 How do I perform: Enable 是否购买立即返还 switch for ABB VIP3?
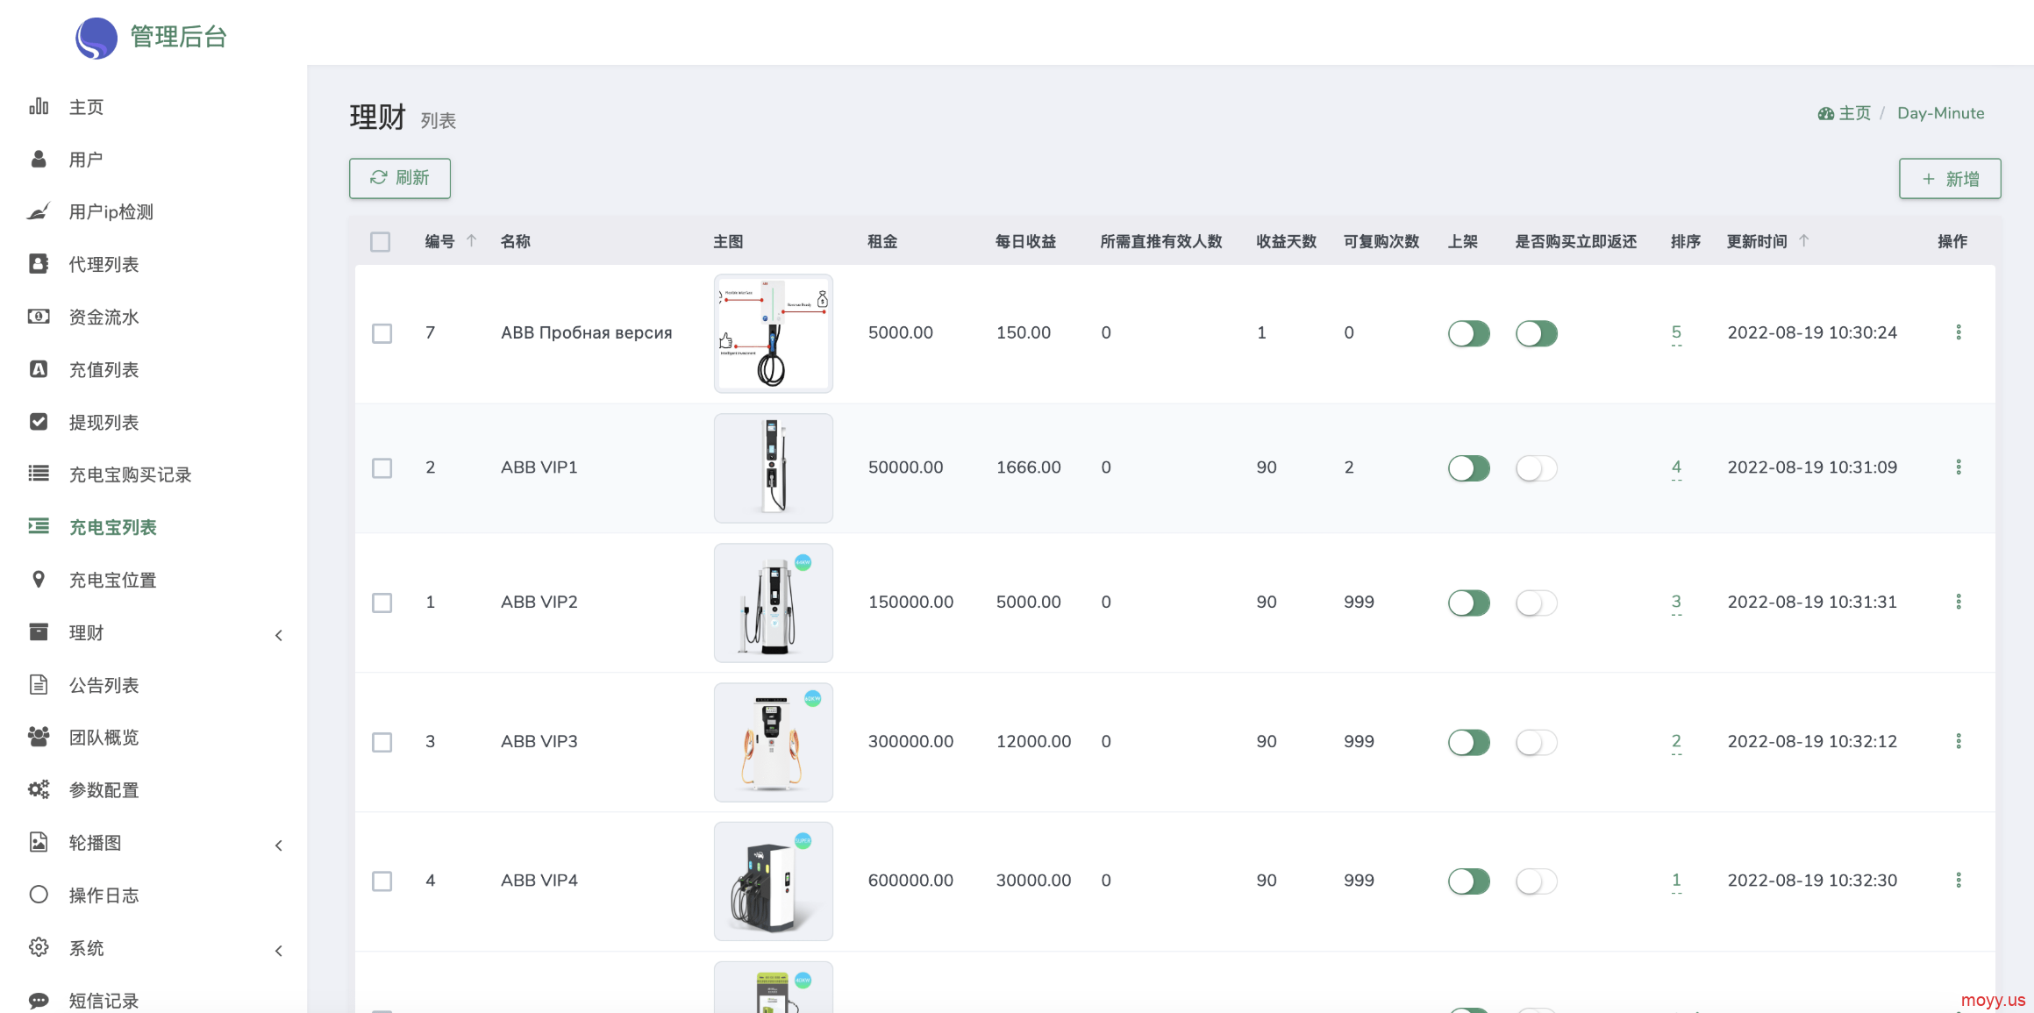tap(1537, 742)
